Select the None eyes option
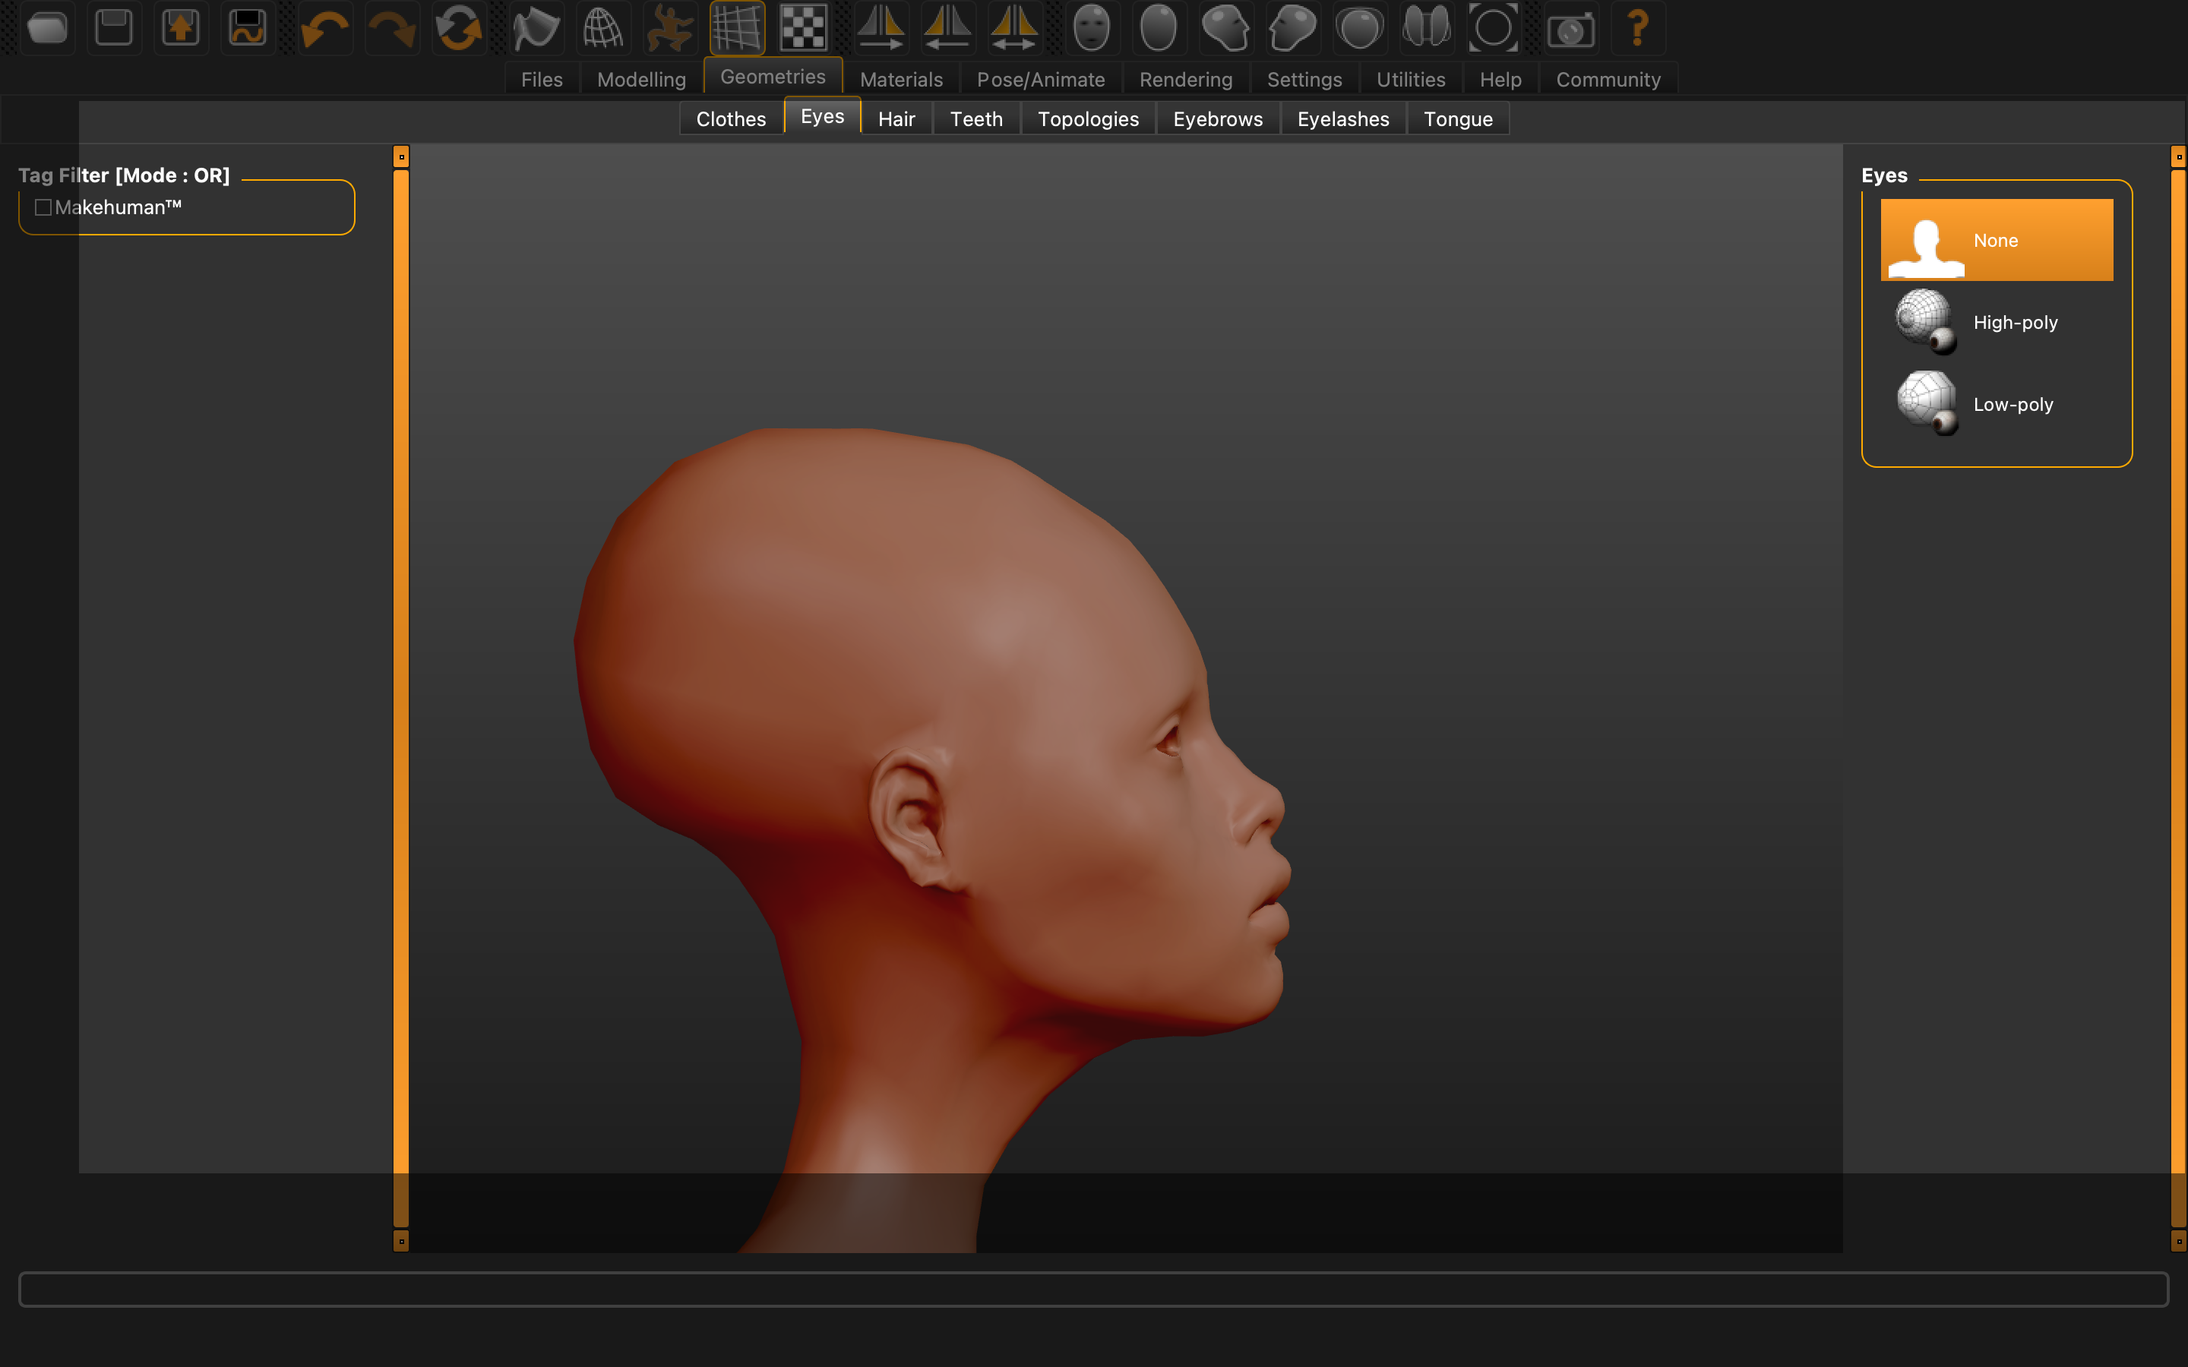2188x1367 pixels. [1997, 241]
